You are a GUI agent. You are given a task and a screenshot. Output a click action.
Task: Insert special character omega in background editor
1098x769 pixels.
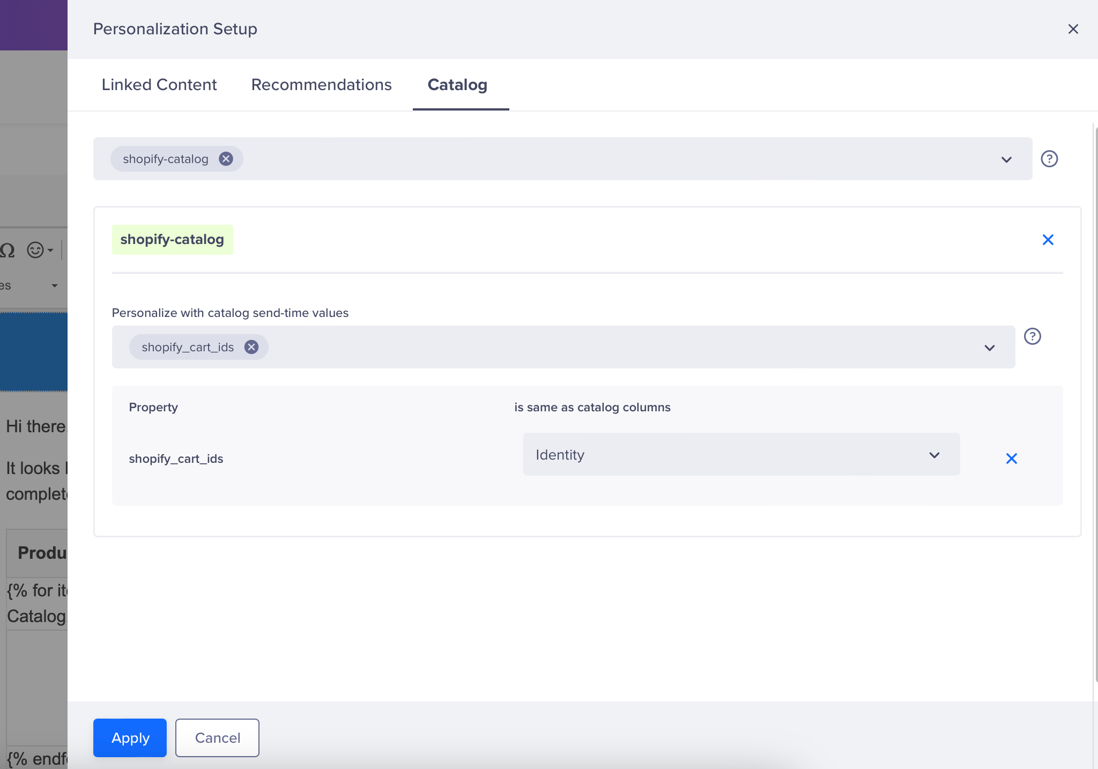tap(8, 250)
